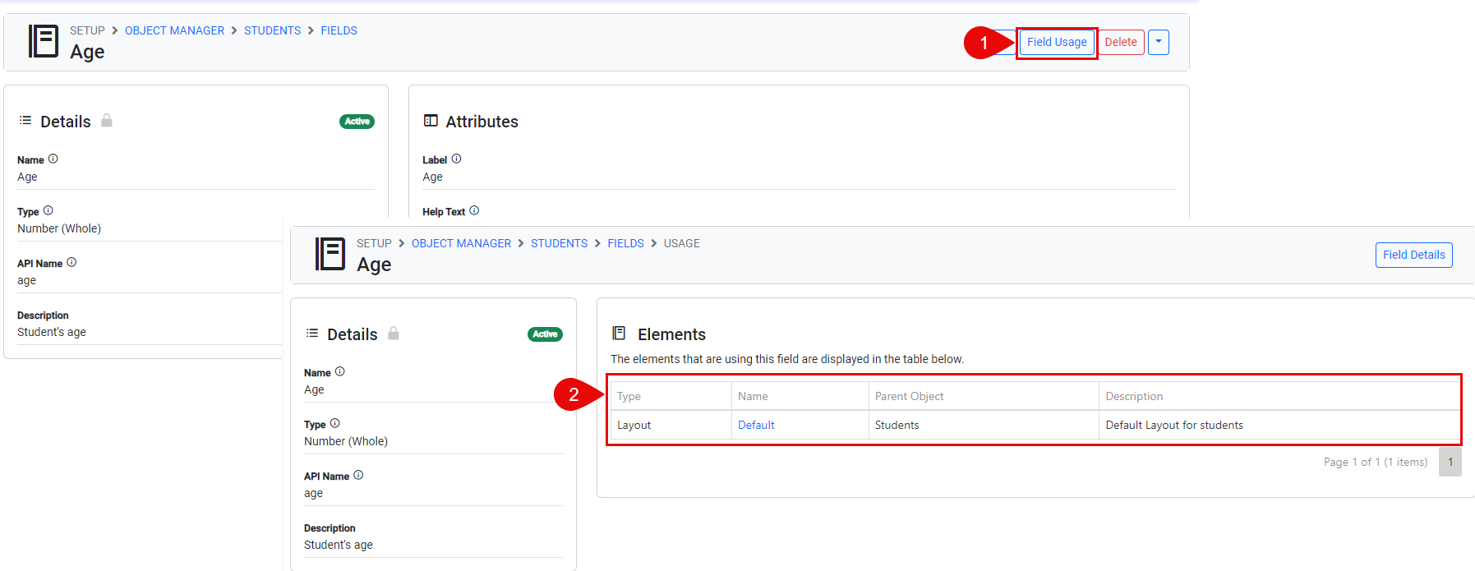This screenshot has height=571, width=1475.
Task: Click the info icon beside Help Text
Action: 474,211
